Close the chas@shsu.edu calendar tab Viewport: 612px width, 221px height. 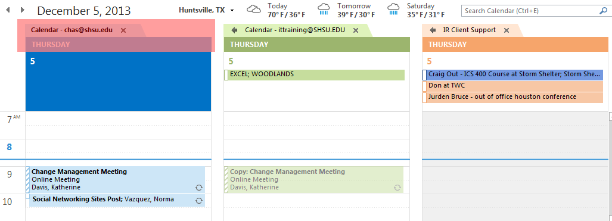(123, 30)
